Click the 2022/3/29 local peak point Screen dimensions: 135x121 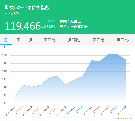tap(57, 76)
